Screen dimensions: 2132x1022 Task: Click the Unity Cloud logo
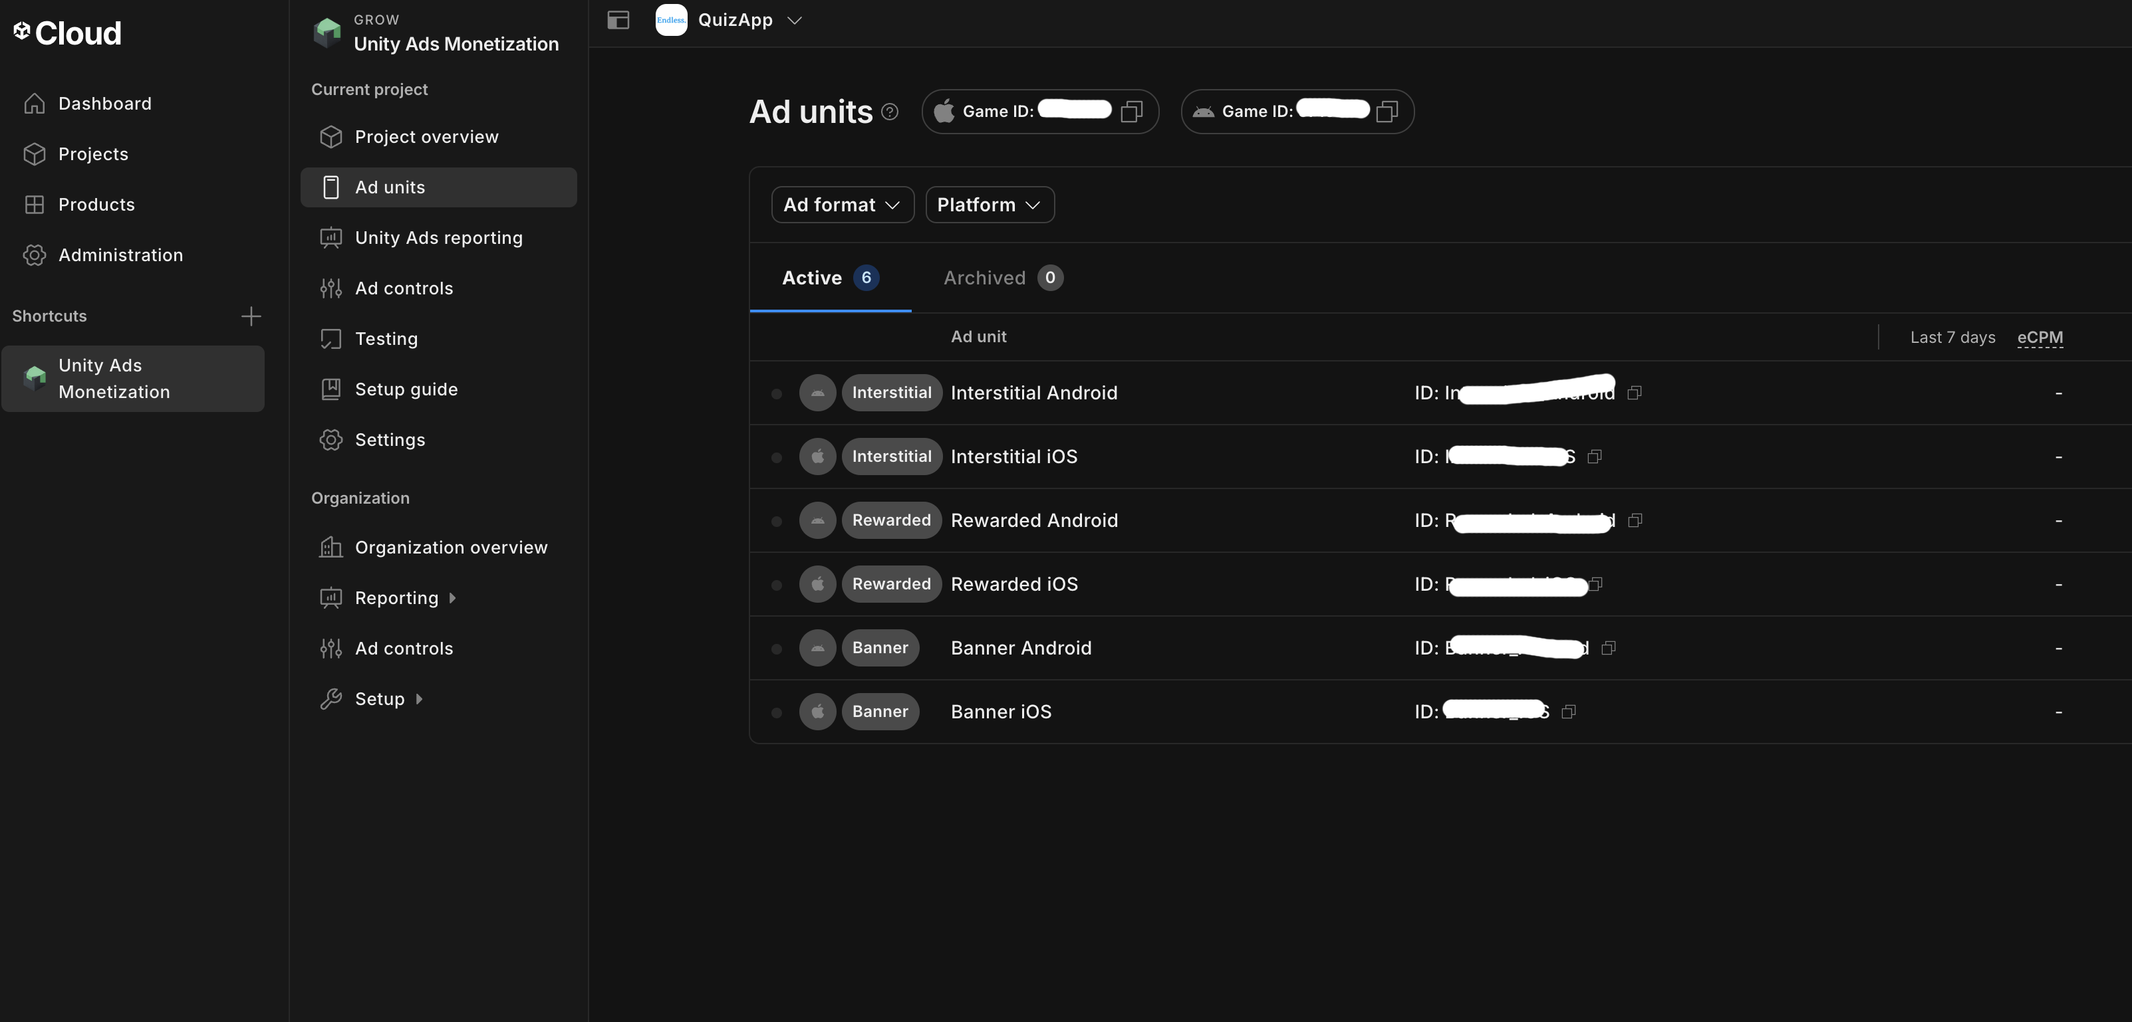67,33
